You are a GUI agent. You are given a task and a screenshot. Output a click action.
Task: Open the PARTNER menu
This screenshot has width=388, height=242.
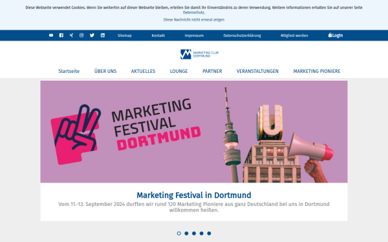(x=212, y=71)
